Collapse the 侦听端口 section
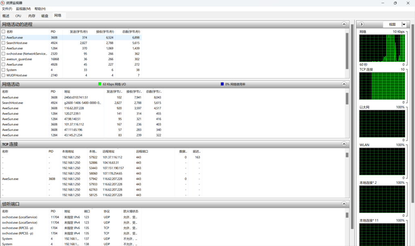The image size is (415, 246). click(x=344, y=204)
